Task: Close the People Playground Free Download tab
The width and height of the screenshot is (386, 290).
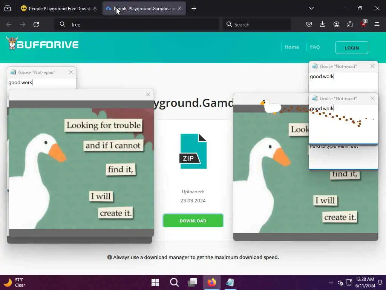Action: [x=95, y=8]
